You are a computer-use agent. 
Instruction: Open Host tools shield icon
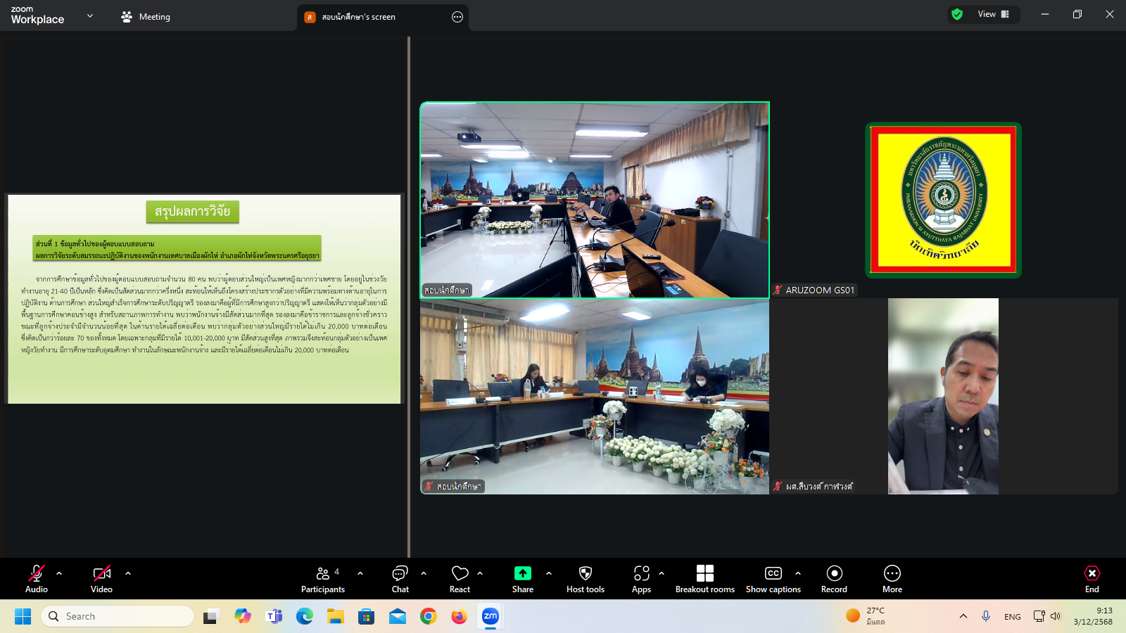coord(585,574)
